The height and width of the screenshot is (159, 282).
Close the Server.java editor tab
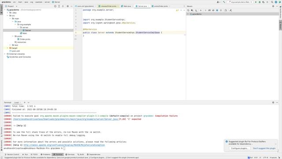(148, 6)
